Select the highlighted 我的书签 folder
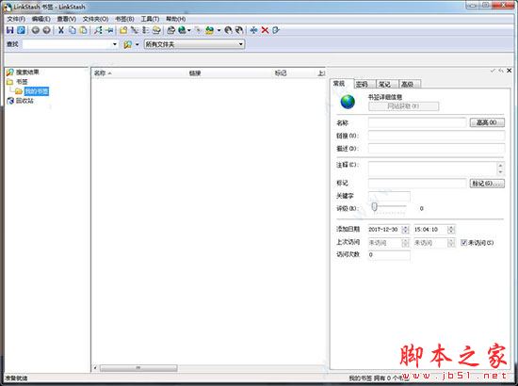The width and height of the screenshot is (518, 386). pyautogui.click(x=37, y=91)
